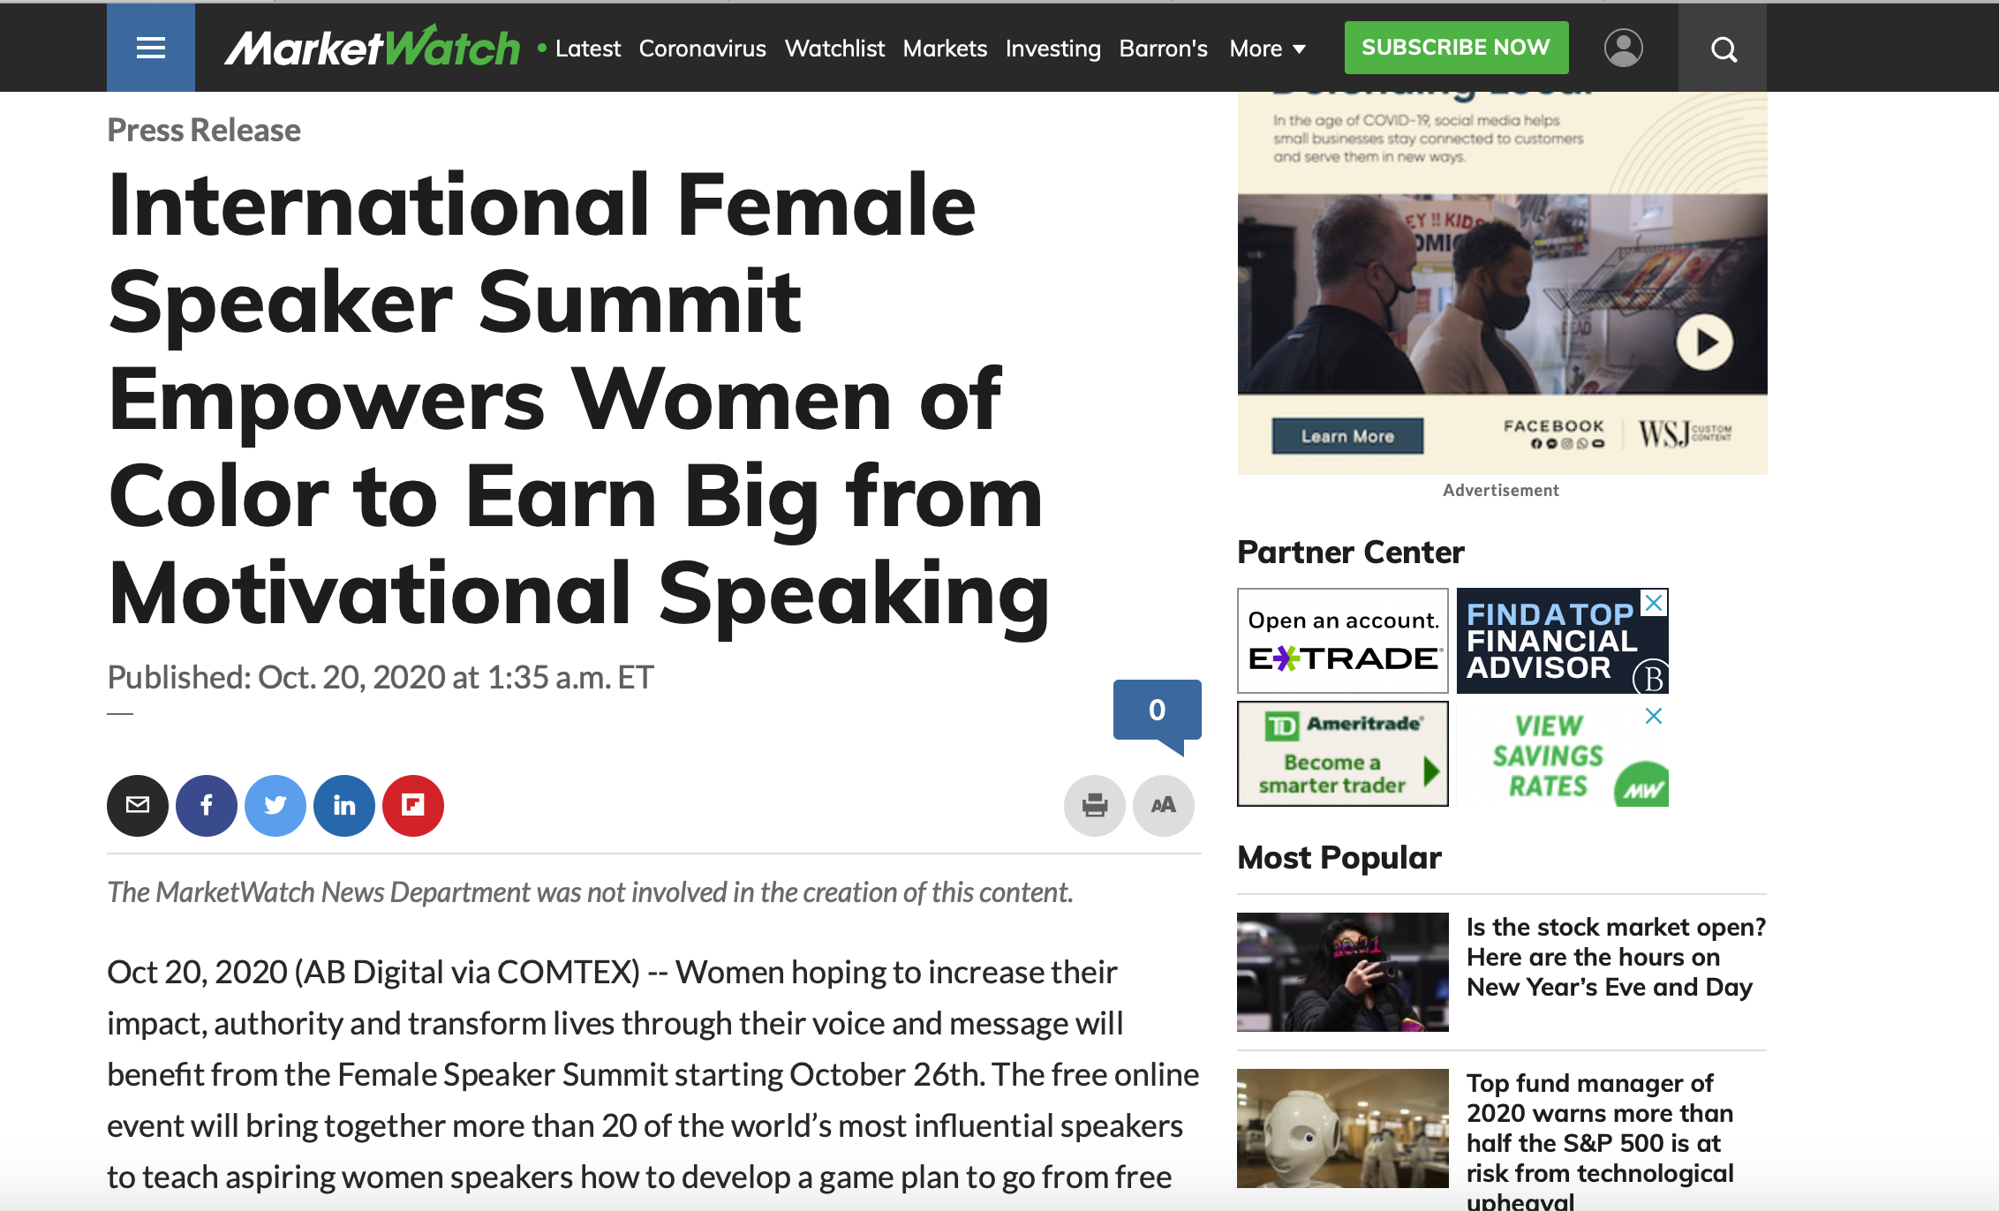1999x1211 pixels.
Task: Open the robot photo story thumbnail
Action: tap(1342, 1128)
